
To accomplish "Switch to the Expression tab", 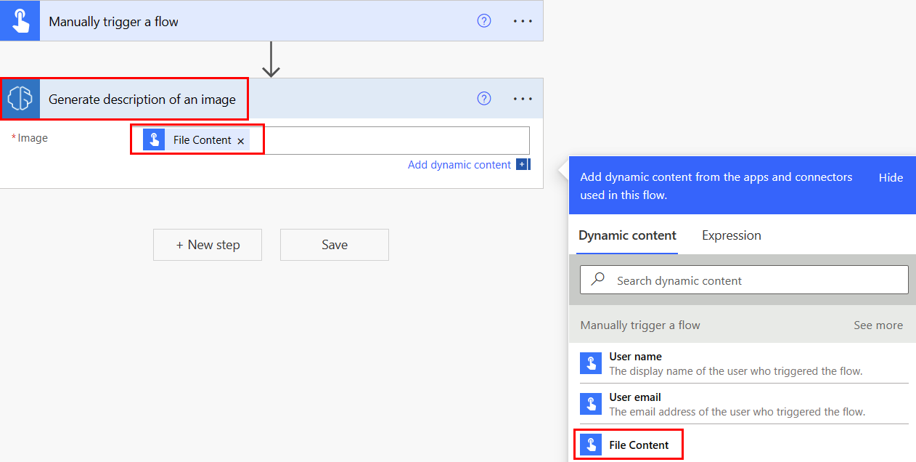I will tap(731, 235).
